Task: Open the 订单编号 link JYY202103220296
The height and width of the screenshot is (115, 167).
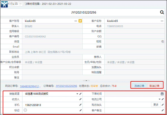Action: click(x=66, y=86)
